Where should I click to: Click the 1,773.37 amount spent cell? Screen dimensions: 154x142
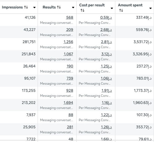135,93
